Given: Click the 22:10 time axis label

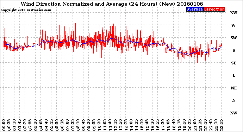Looking at the screenshot, I should pos(205,125).
